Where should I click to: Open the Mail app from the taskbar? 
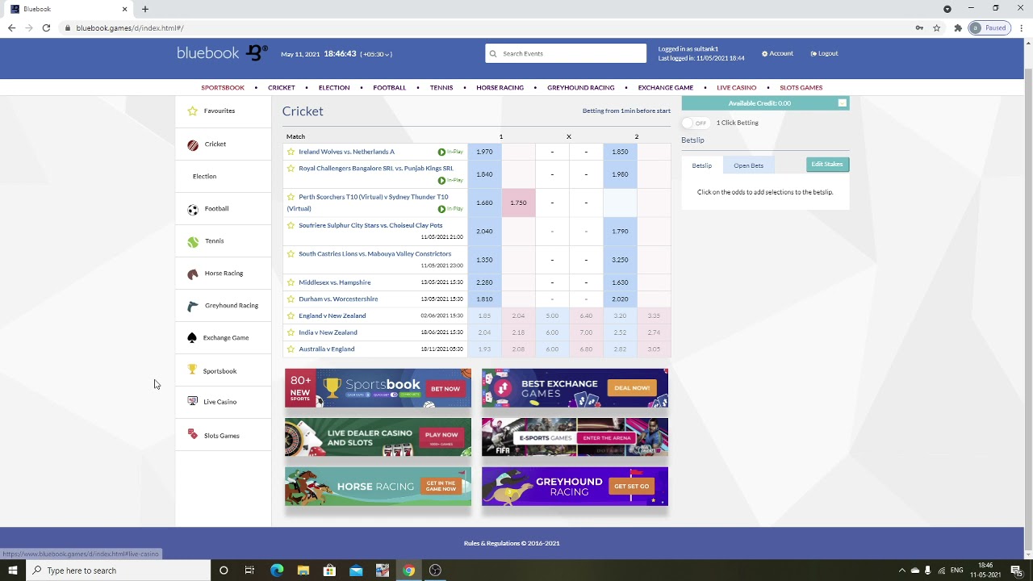pos(356,571)
